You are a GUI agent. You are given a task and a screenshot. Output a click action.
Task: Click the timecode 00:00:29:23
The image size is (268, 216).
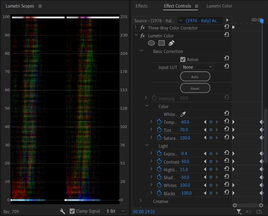(x=144, y=212)
